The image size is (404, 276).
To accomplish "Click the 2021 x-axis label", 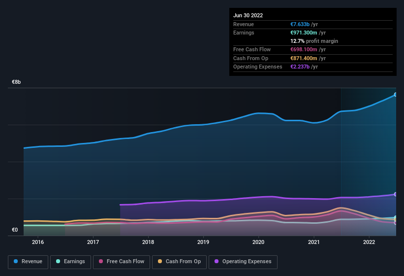I will point(314,242).
